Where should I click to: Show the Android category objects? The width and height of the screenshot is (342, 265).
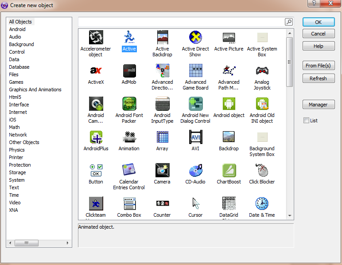pyautogui.click(x=17, y=29)
